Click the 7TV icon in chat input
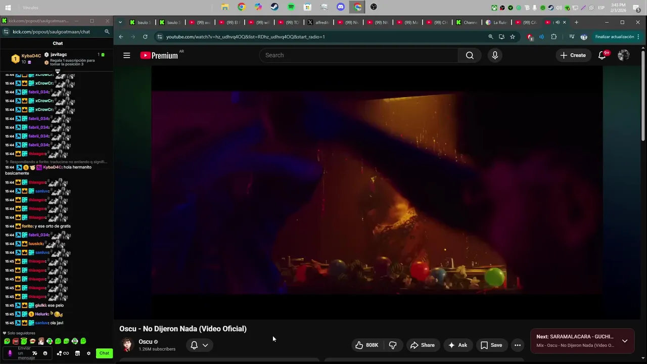 click(x=35, y=353)
